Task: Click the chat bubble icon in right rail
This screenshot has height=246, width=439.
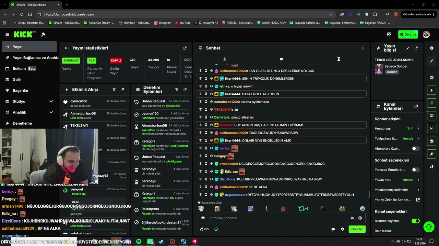Action: (431, 115)
